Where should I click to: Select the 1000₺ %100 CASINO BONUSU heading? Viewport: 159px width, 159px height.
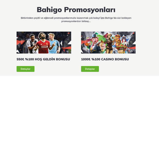point(105,59)
